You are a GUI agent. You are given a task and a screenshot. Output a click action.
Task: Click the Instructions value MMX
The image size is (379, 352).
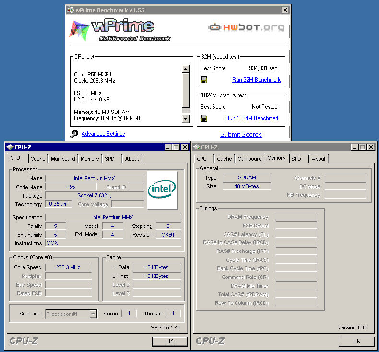[113, 243]
